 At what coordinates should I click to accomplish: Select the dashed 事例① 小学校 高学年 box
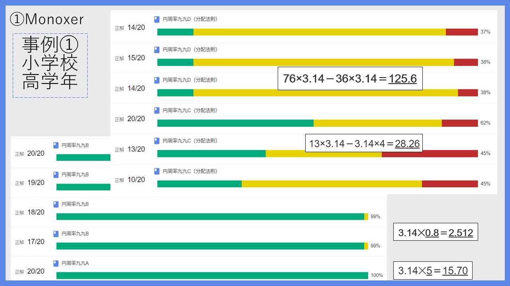click(x=50, y=66)
